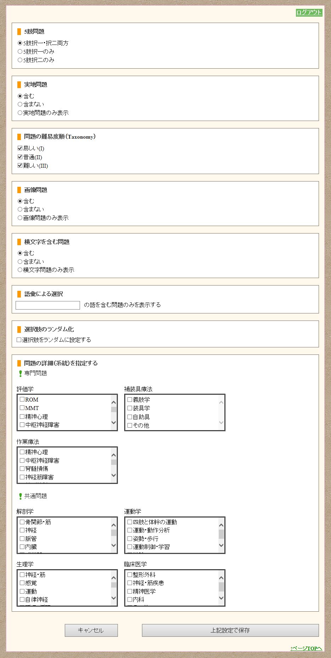Image resolution: width=331 pixels, height=658 pixels.
Task: Uncheck the 易しい(I) difficulty checkbox
Action: [x=20, y=148]
